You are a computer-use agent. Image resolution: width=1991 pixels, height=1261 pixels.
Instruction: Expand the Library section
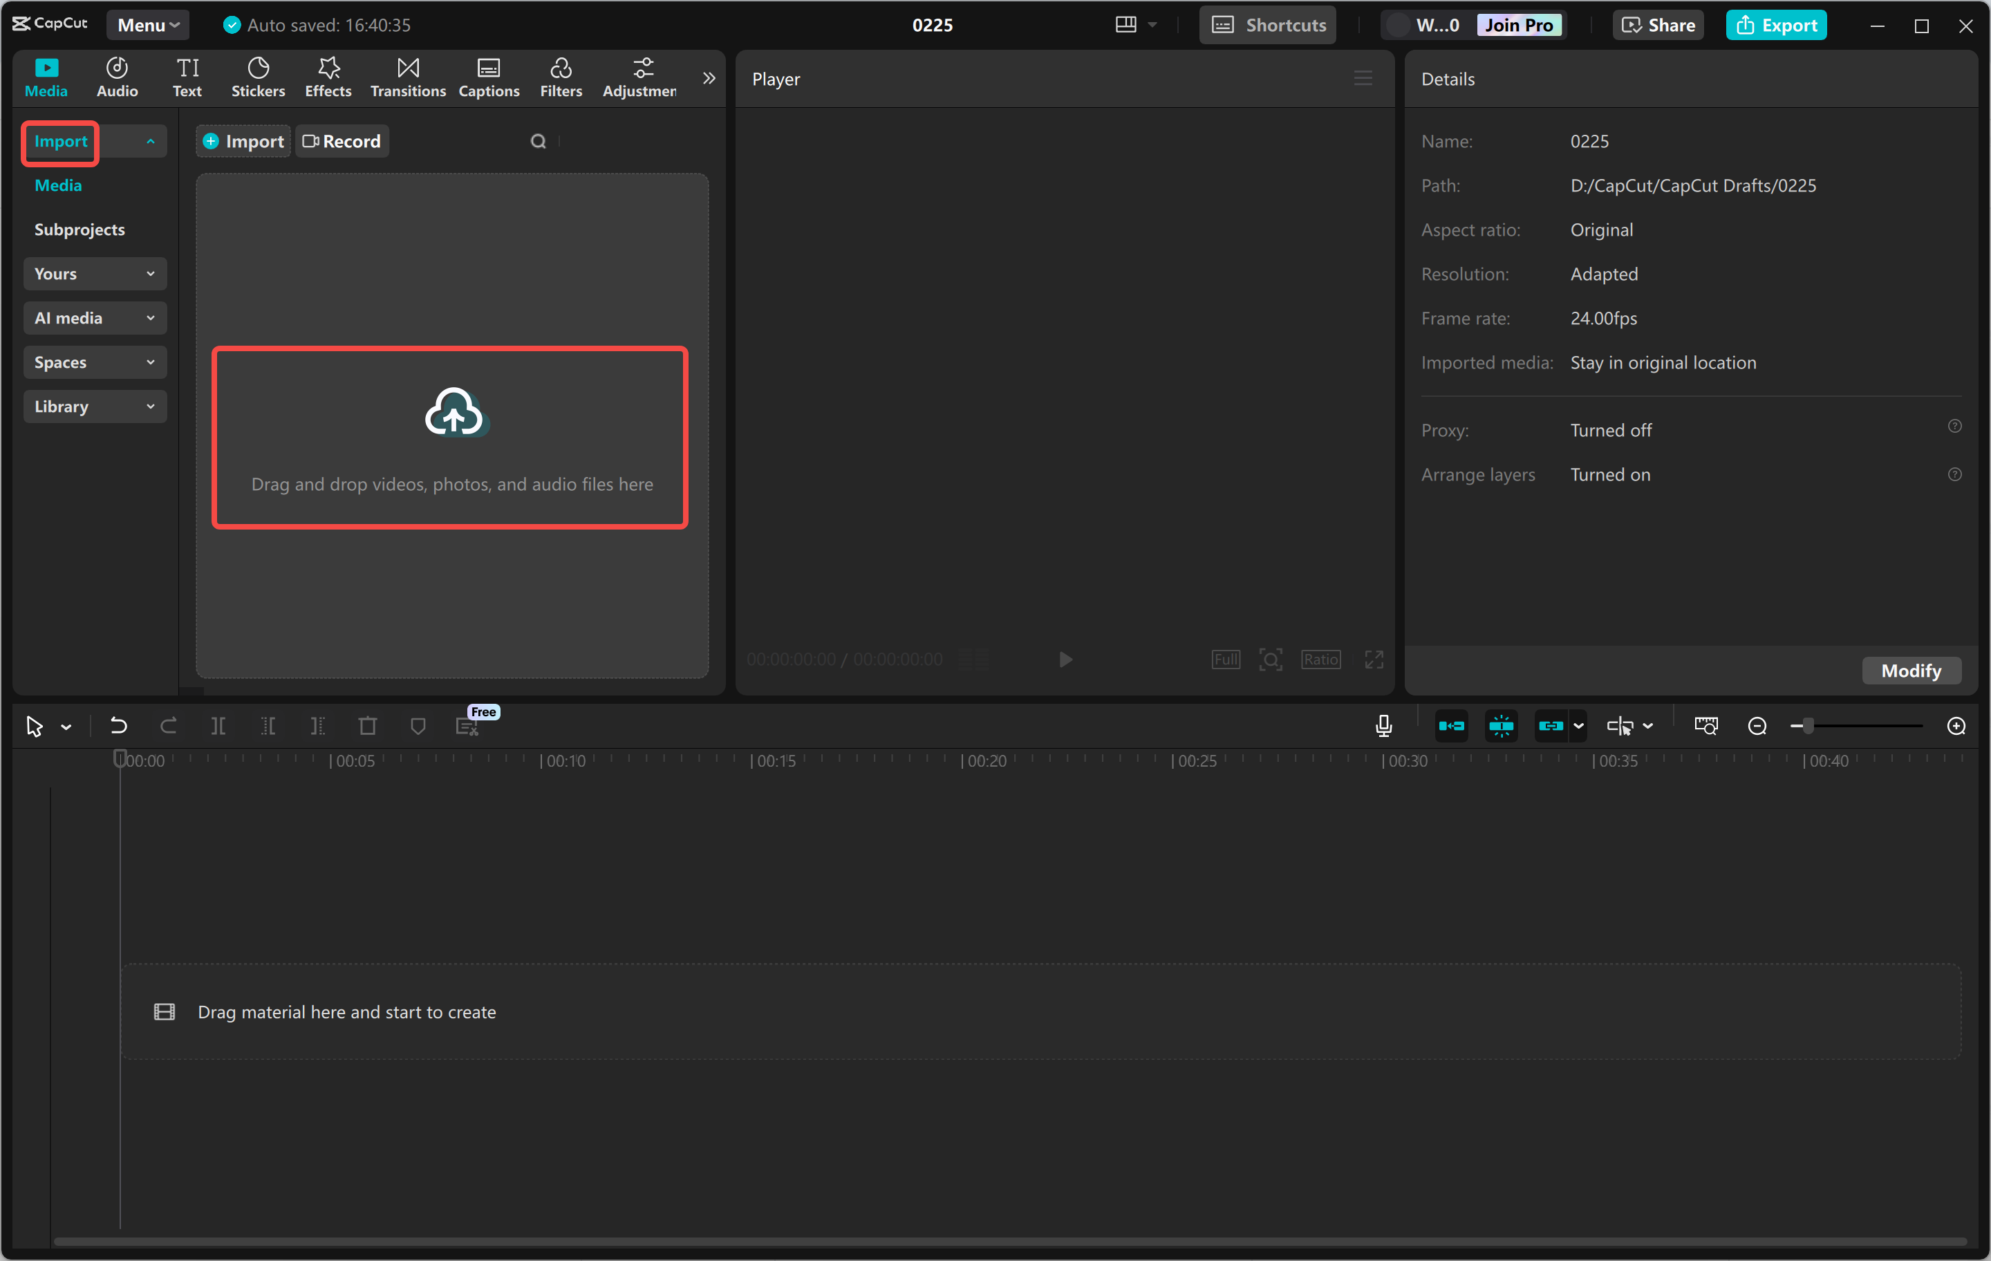(x=94, y=406)
